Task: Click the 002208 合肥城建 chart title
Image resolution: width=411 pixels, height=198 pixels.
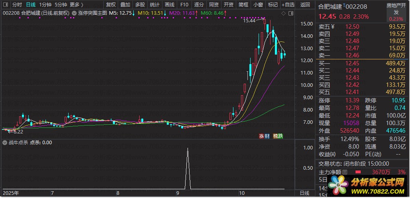Action: [x=36, y=13]
